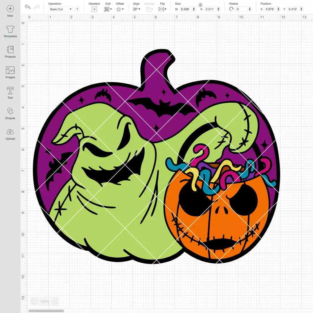Open the Shapes panel
Screen dimensions: 313x313
pos(10,113)
